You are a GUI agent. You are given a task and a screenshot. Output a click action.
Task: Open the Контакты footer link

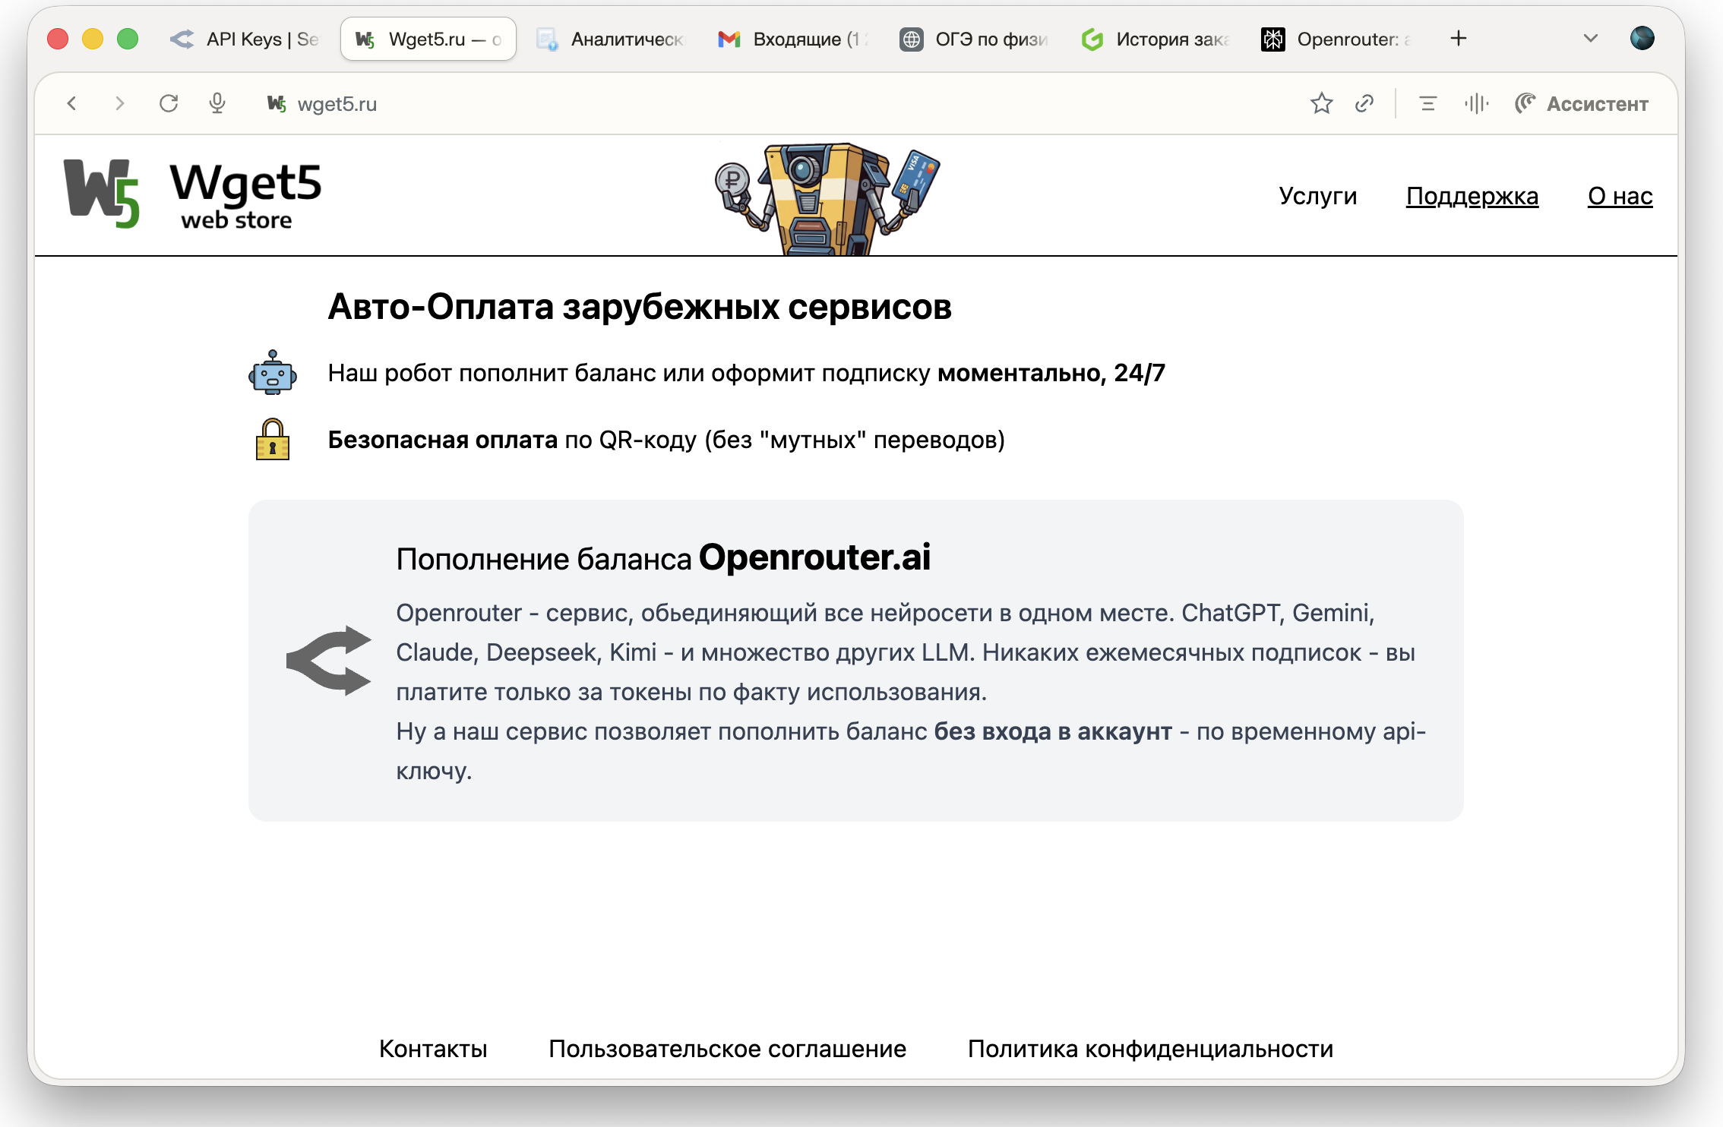click(433, 1049)
